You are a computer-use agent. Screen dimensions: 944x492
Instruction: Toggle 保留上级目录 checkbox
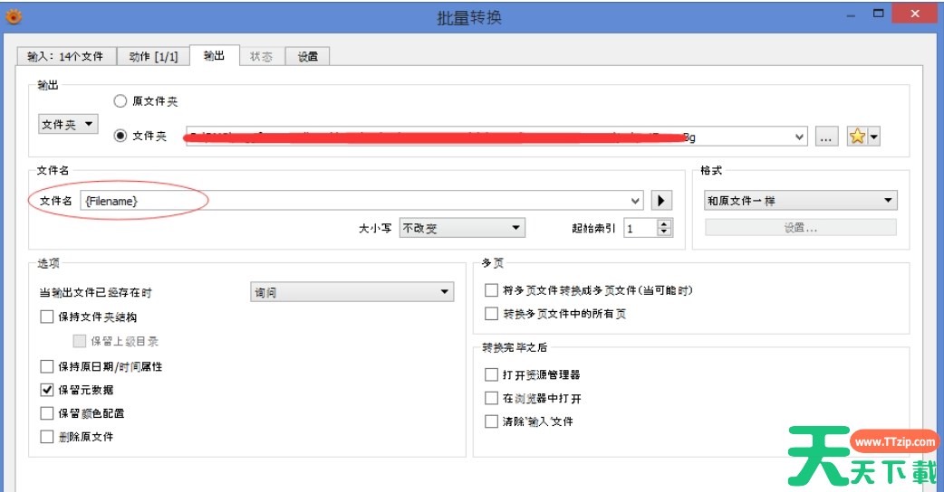(80, 341)
